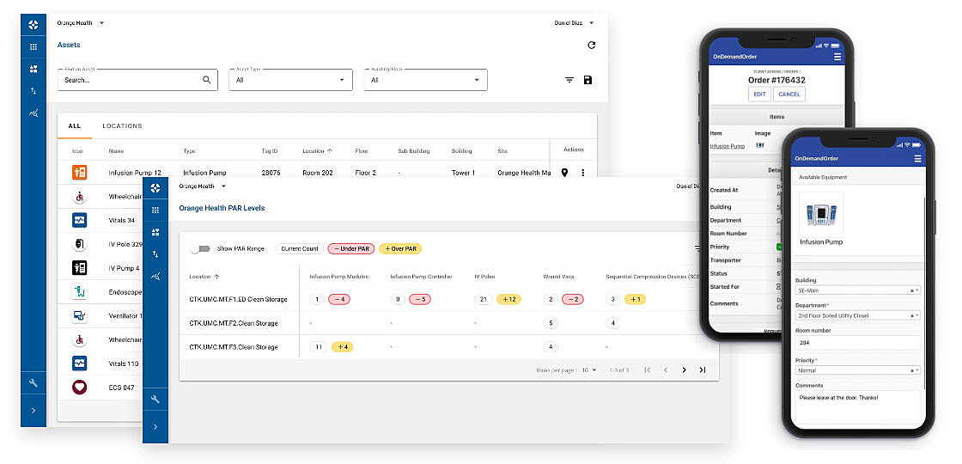Viewport: 962px width, 464px height.
Task: Switch to the Locations tab
Action: (x=122, y=126)
